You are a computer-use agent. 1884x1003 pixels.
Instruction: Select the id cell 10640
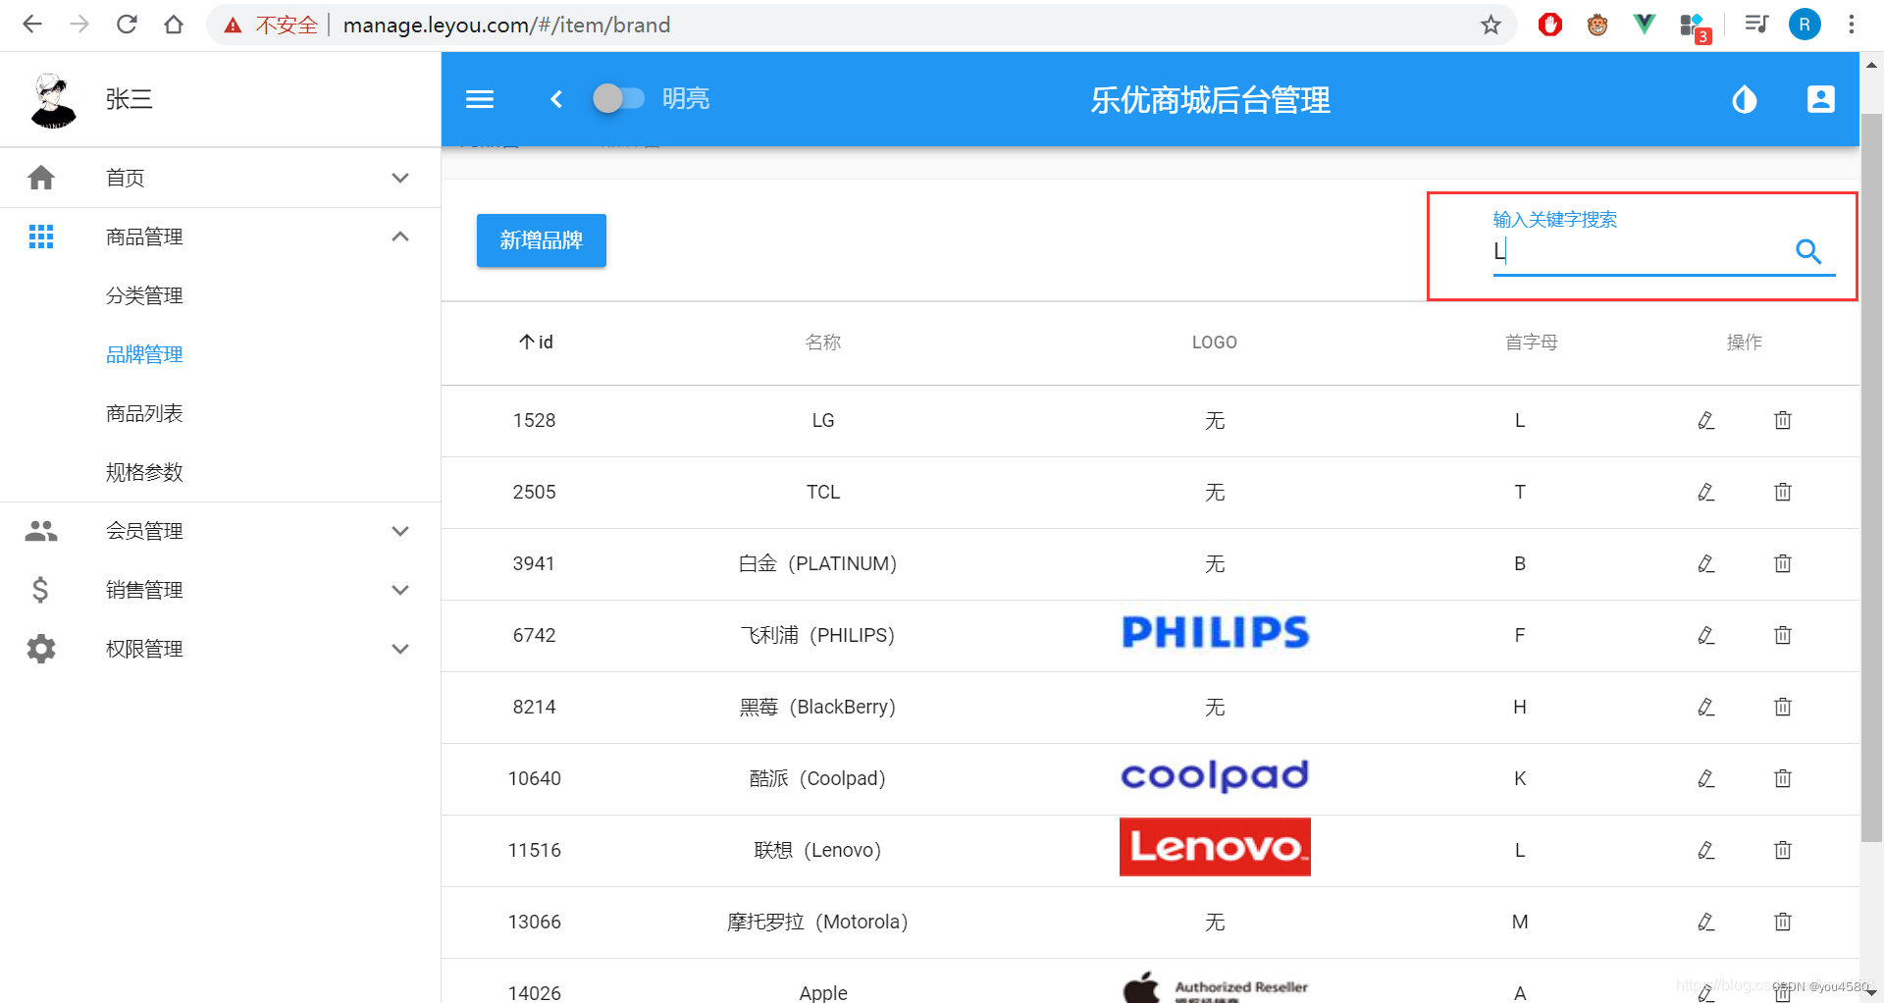coord(535,778)
